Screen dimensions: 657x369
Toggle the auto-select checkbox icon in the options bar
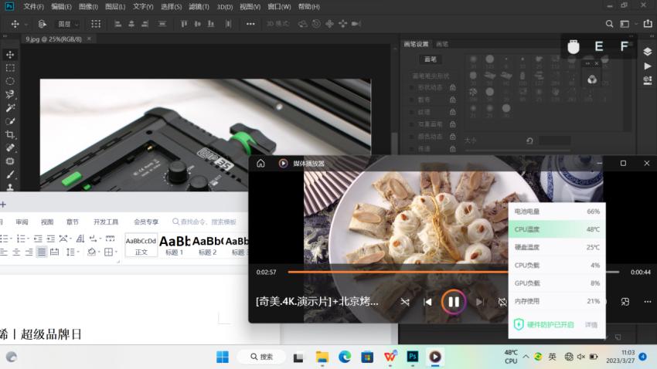pos(42,24)
